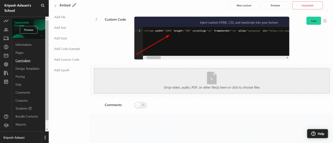
Task: Go back using the left chevron arrow
Action: tap(55, 6)
